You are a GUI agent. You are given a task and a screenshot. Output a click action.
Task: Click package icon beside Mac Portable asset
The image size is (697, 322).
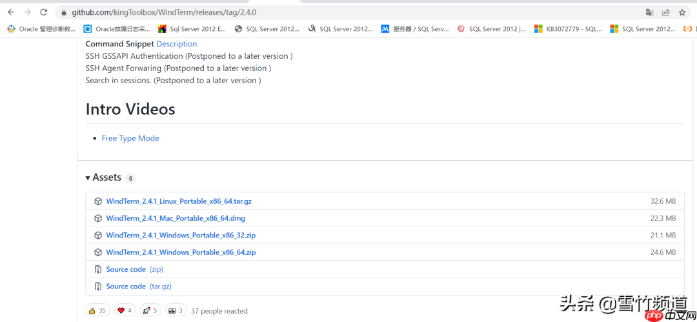pyautogui.click(x=98, y=218)
